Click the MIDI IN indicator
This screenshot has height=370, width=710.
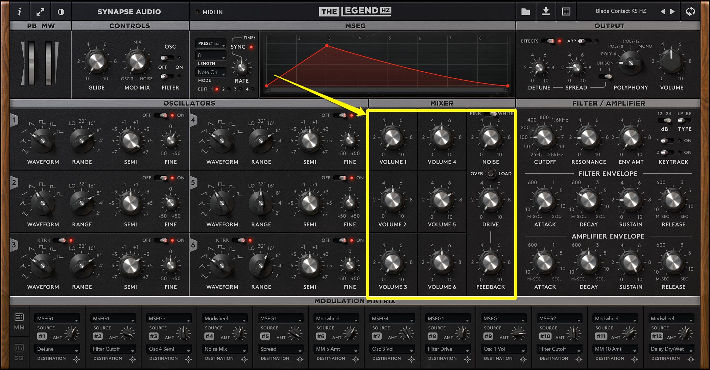coord(198,12)
